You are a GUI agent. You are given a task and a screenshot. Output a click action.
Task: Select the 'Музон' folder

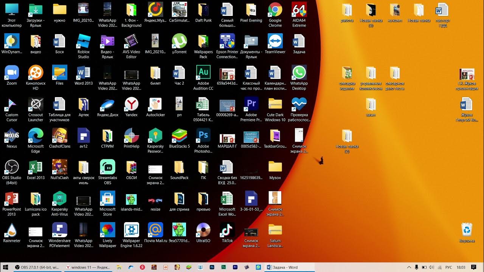click(275, 169)
